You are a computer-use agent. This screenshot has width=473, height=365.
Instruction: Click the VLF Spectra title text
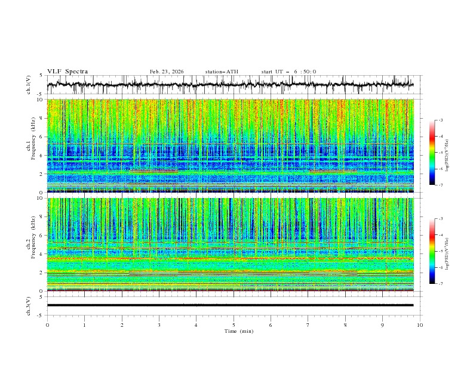click(67, 72)
